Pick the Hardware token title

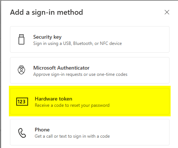tap(54, 99)
